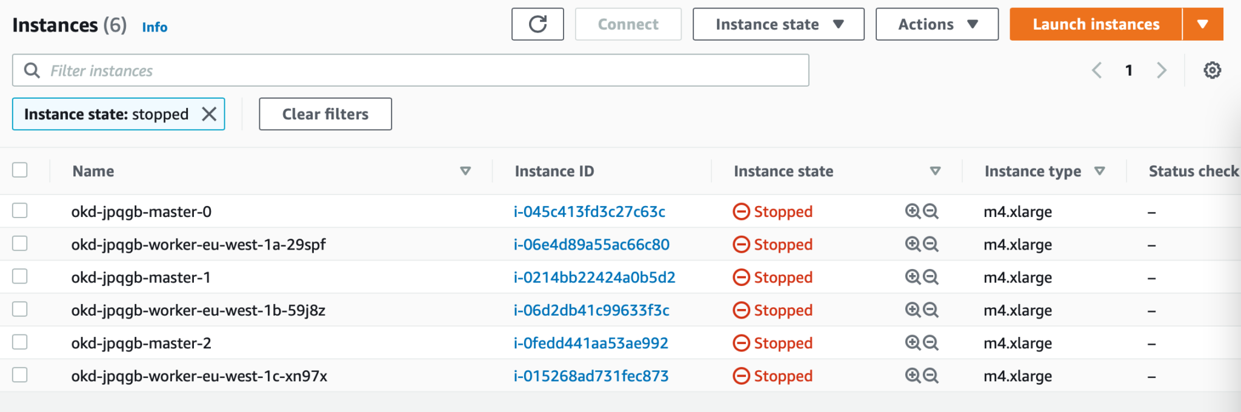Select all instances with header checkbox
Screen dimensions: 1241x412
tap(20, 170)
